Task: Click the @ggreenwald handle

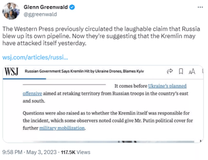Action: pyautogui.click(x=40, y=15)
